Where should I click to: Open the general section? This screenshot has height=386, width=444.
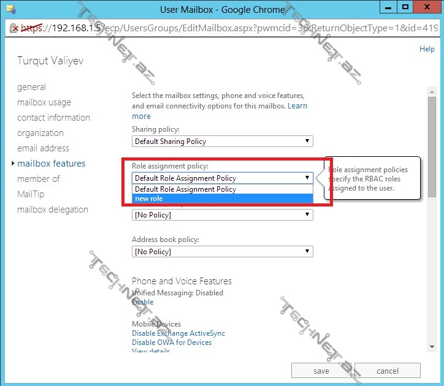(x=31, y=87)
